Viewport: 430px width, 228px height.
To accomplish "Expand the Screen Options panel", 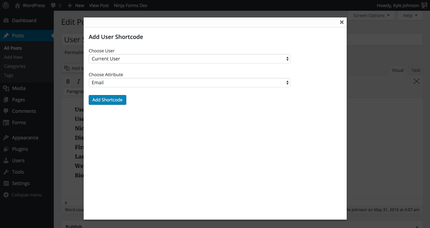I will point(371,15).
